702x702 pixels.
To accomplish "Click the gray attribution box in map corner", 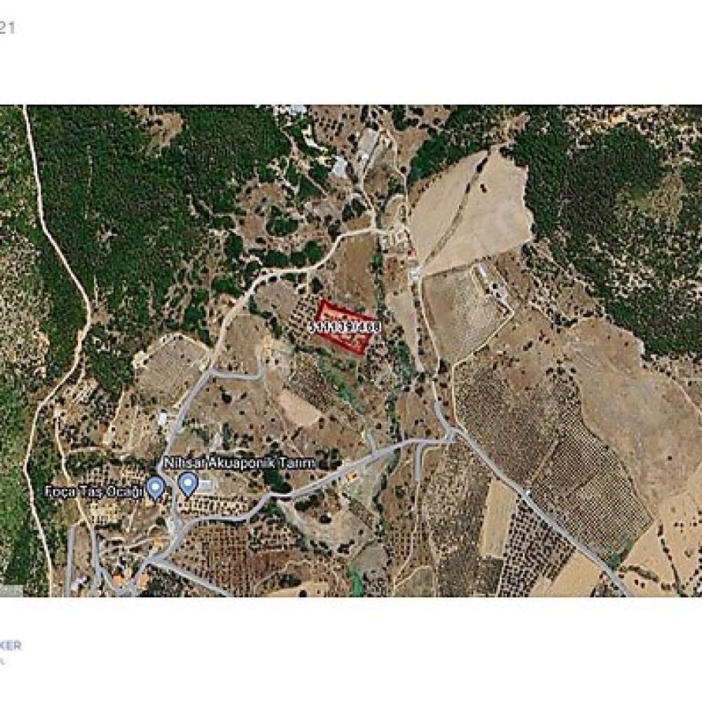I will (11, 590).
